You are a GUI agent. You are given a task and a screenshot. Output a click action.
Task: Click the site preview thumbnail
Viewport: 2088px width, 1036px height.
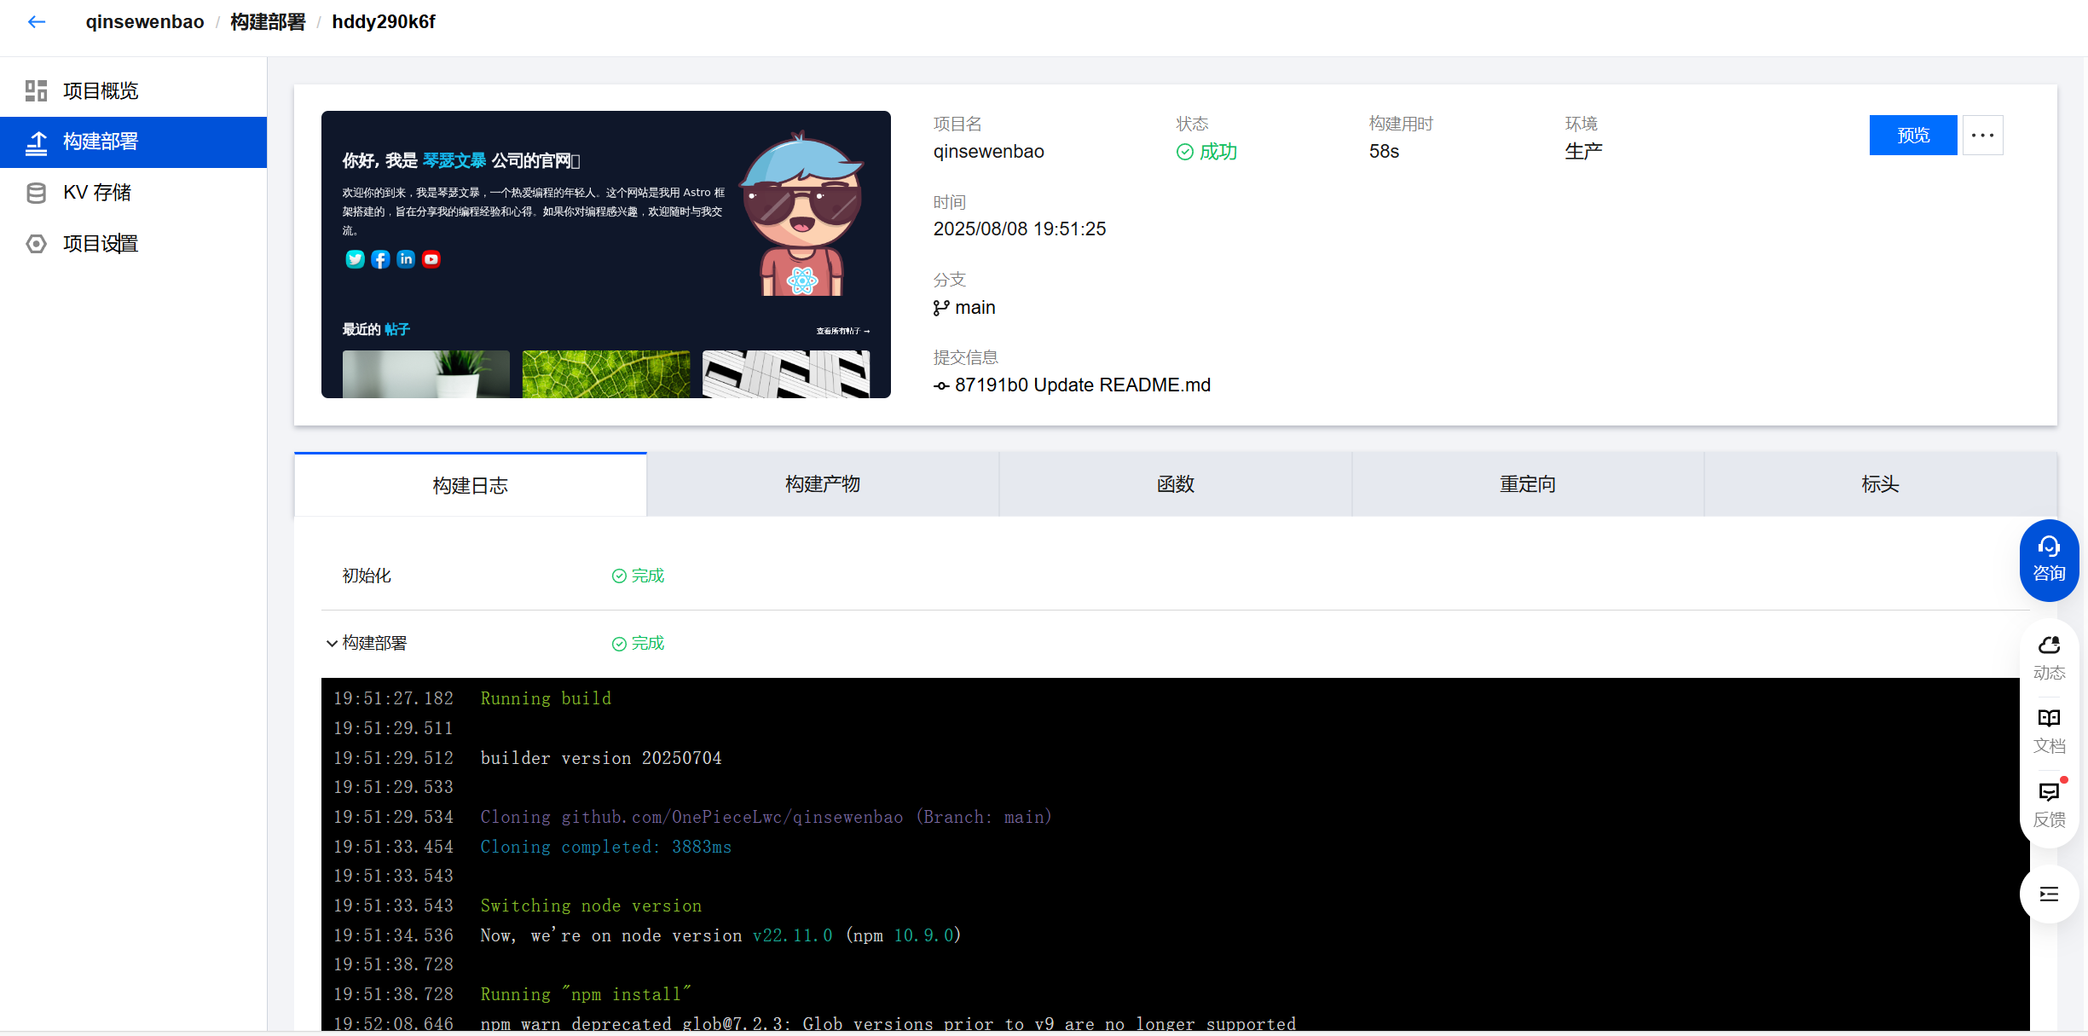(x=605, y=253)
